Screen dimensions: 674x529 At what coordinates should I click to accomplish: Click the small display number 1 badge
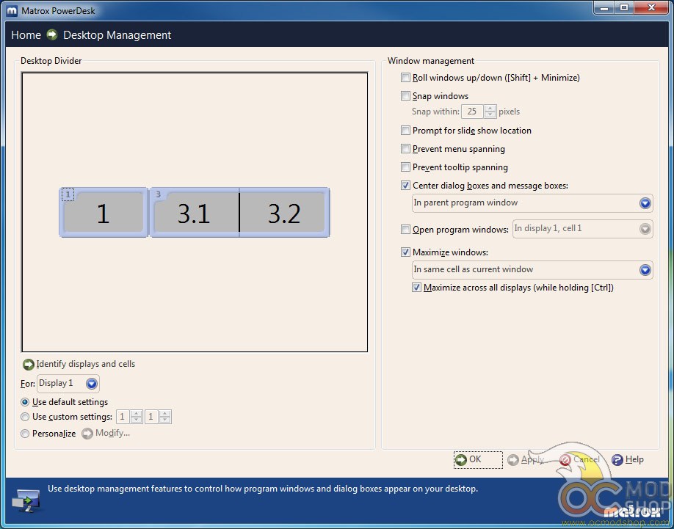click(68, 194)
